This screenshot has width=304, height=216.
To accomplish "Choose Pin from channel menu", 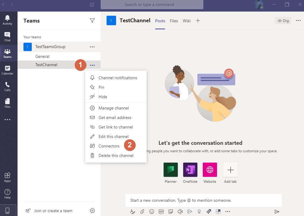I will click(x=116, y=87).
